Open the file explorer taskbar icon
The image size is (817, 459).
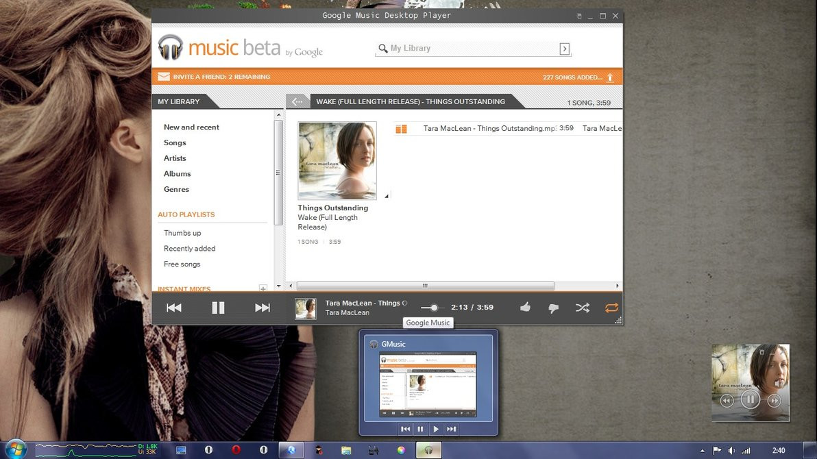(346, 450)
